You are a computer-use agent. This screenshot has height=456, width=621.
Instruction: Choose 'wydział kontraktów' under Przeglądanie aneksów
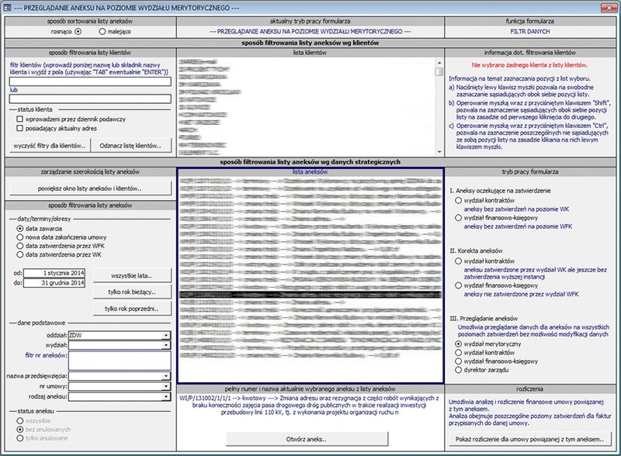458,353
